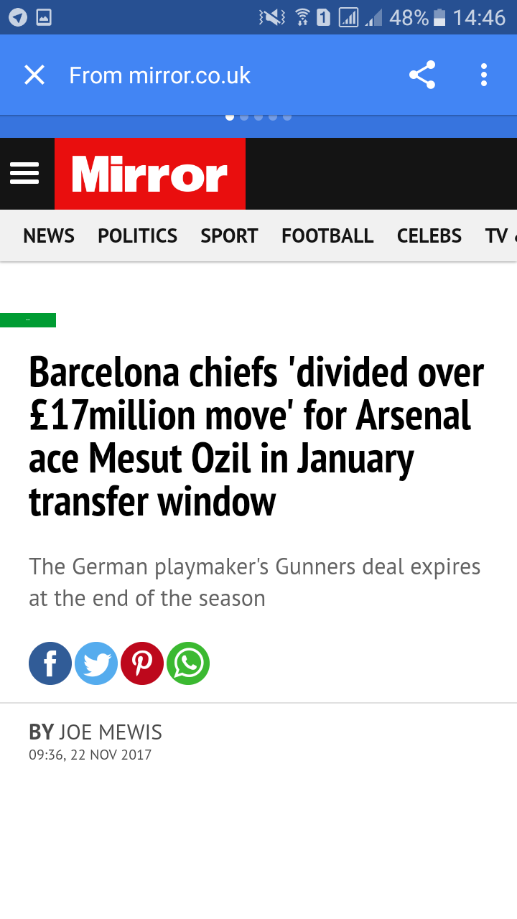Pin article on Pinterest

142,663
